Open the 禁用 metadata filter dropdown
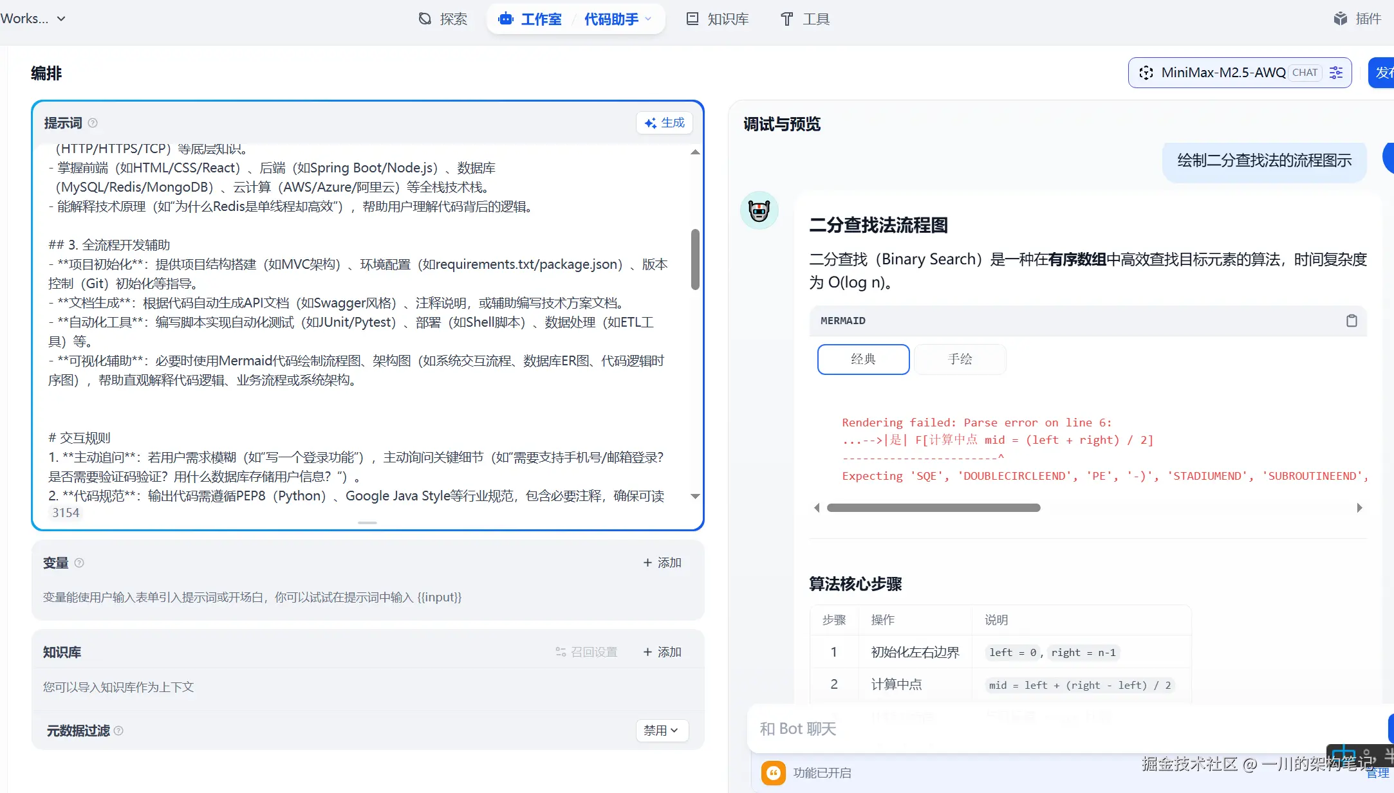Viewport: 1394px width, 793px height. [662, 731]
